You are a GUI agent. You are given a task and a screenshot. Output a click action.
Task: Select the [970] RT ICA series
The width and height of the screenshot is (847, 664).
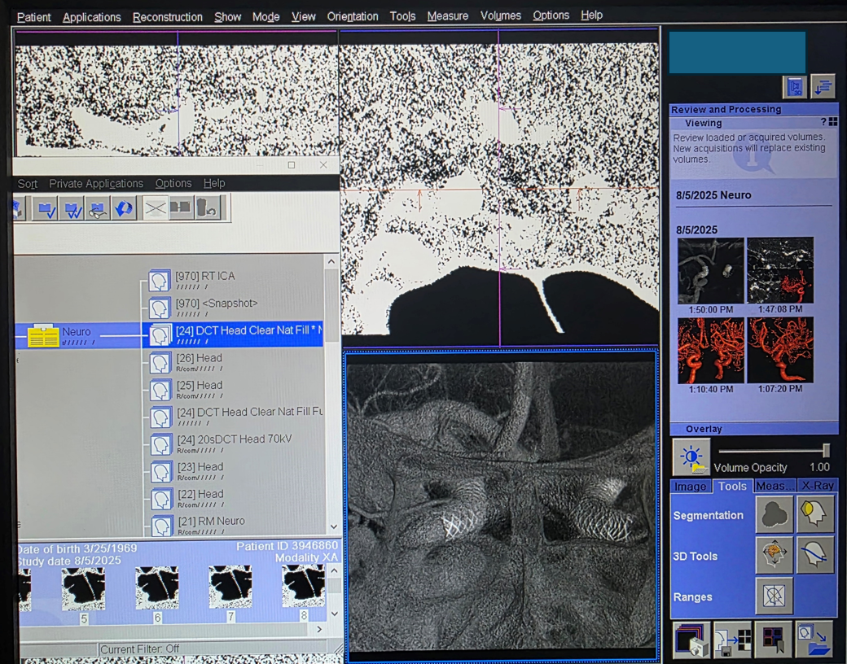coord(204,277)
